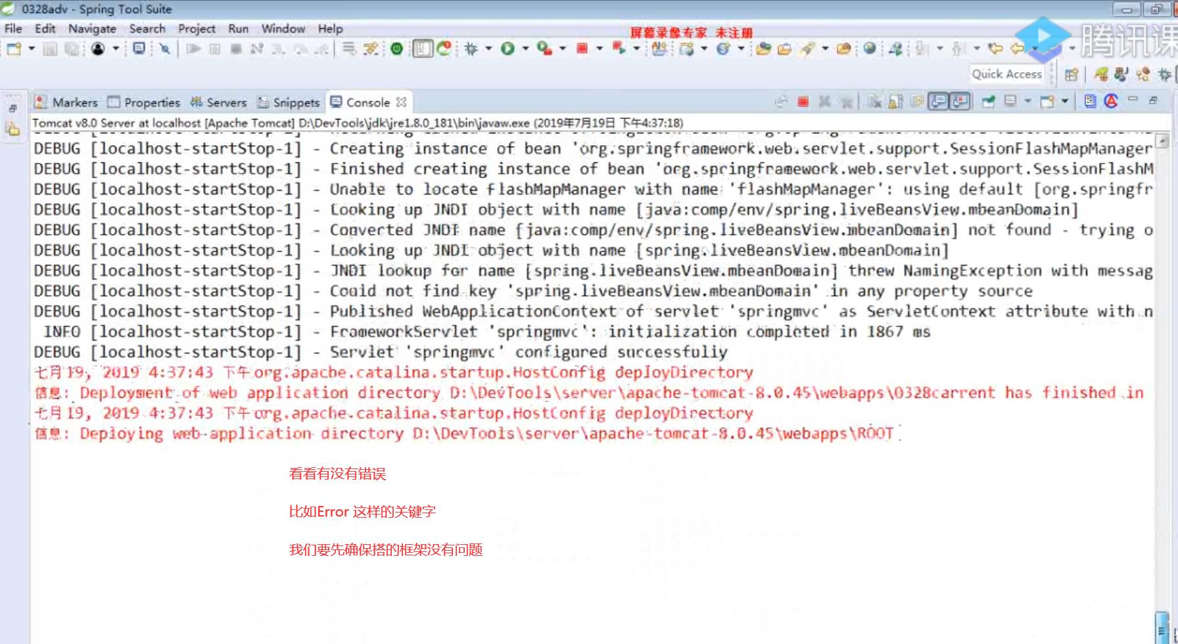The image size is (1178, 644).
Task: Click the Open Type folder icon
Action: [x=763, y=49]
